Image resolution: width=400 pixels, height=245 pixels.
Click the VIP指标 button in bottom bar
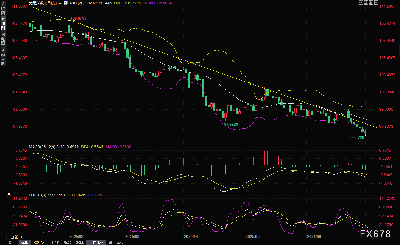[40, 243]
